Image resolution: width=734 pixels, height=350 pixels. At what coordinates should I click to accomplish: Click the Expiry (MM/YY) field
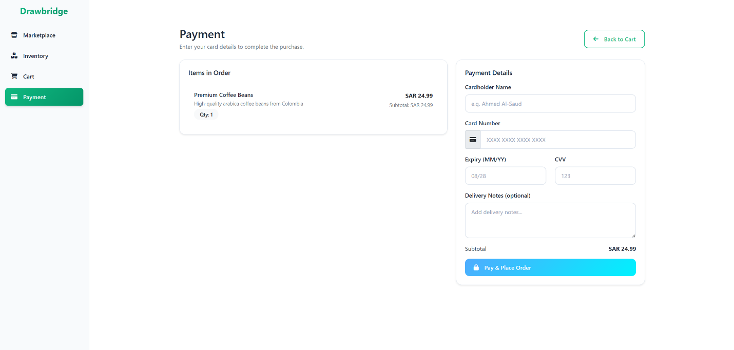[506, 176]
